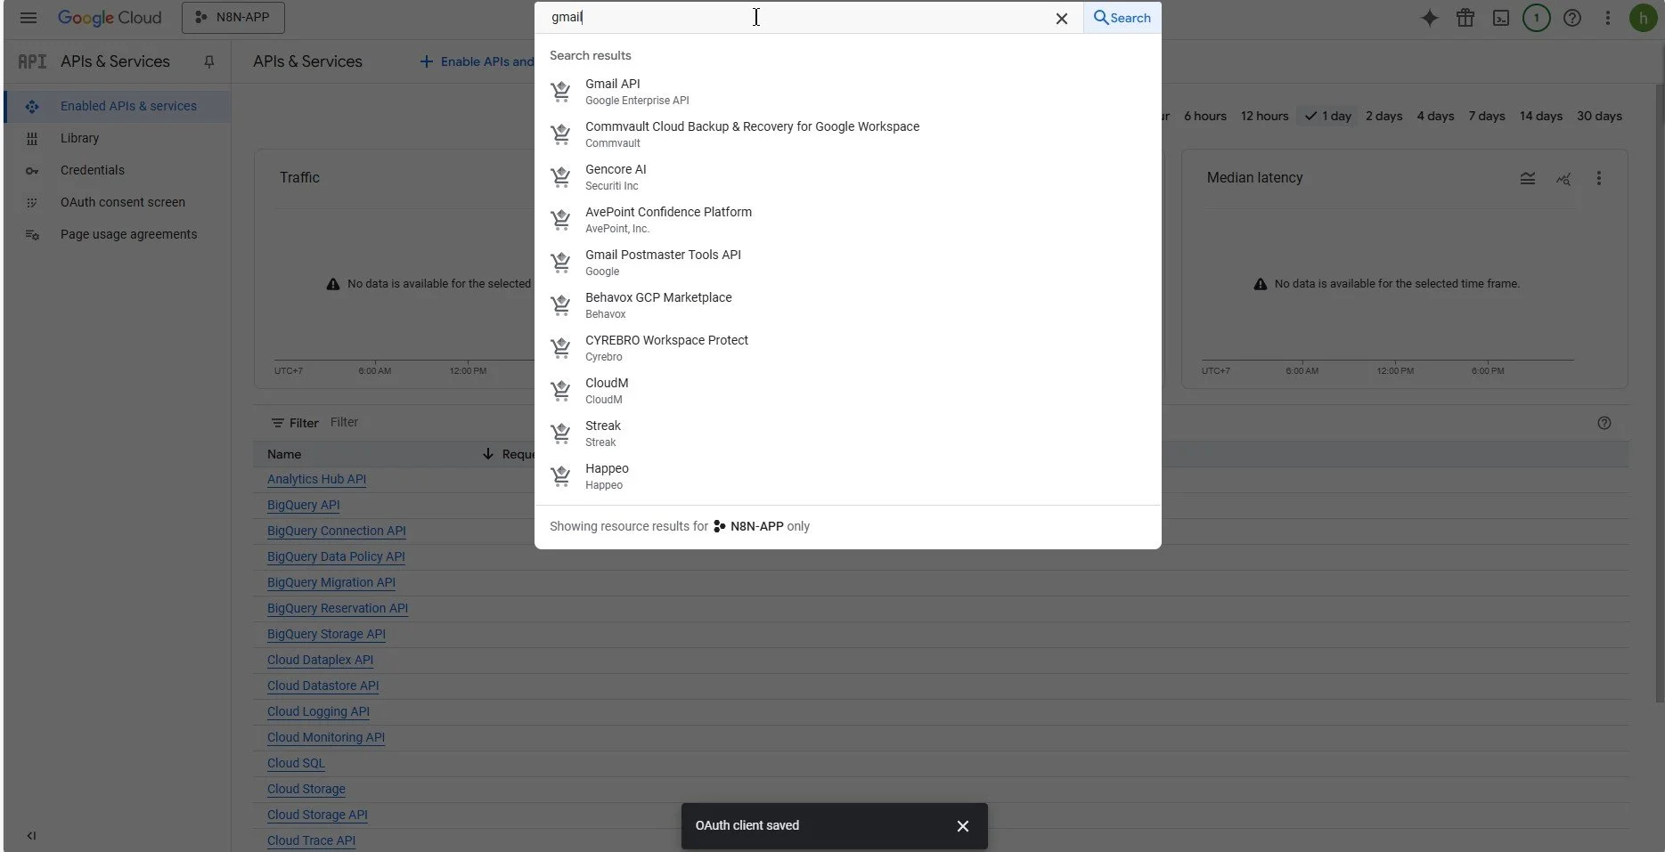Select the 14 days time range
The height and width of the screenshot is (852, 1665).
[x=1541, y=116]
